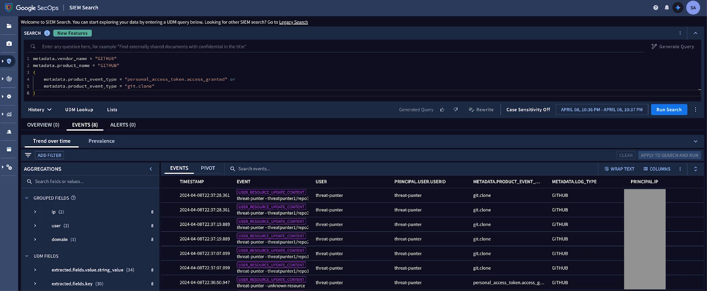707x291 pixels.
Task: Open the SA user account avatar
Action: click(693, 8)
